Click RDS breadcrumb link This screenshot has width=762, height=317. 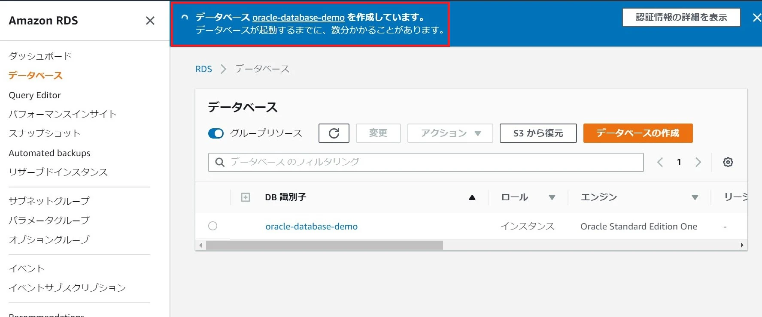click(x=203, y=69)
